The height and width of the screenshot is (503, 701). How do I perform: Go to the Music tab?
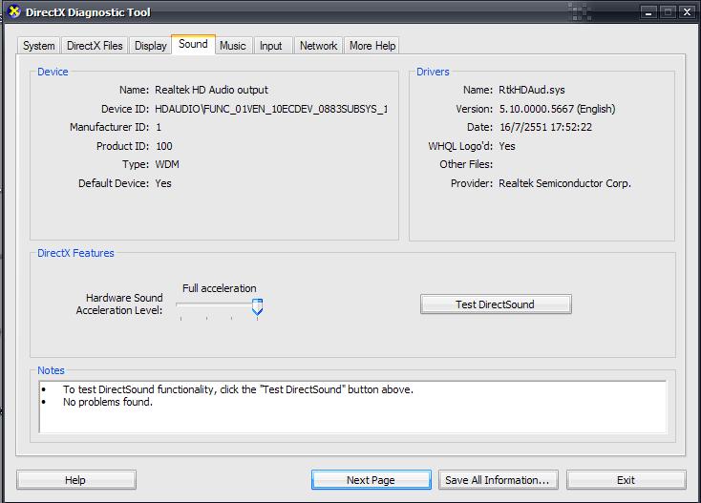tap(232, 46)
